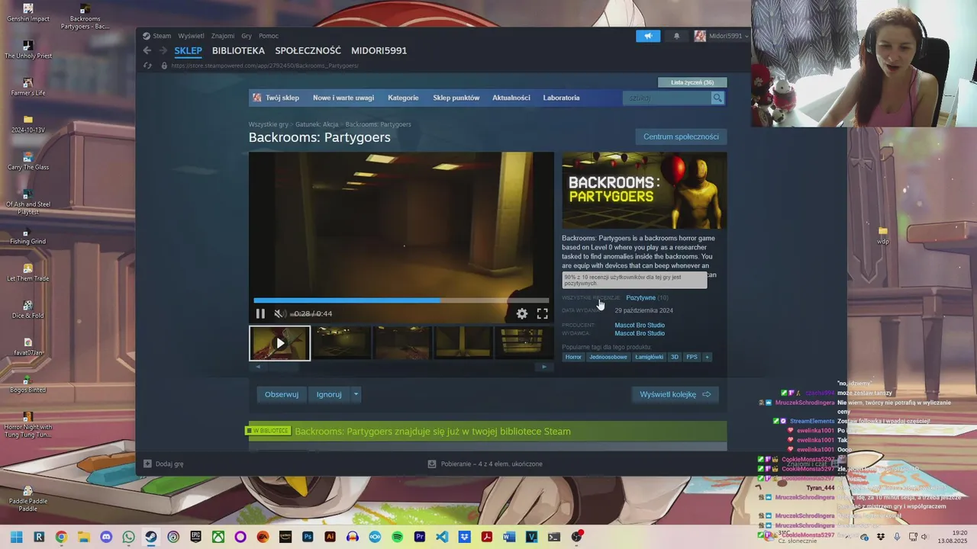Select the second screenshot thumbnail
The width and height of the screenshot is (977, 549).
point(341,343)
